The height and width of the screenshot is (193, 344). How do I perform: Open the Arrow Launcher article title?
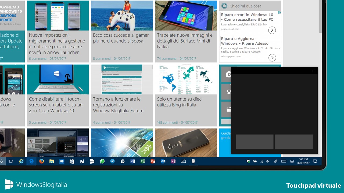(x=57, y=44)
